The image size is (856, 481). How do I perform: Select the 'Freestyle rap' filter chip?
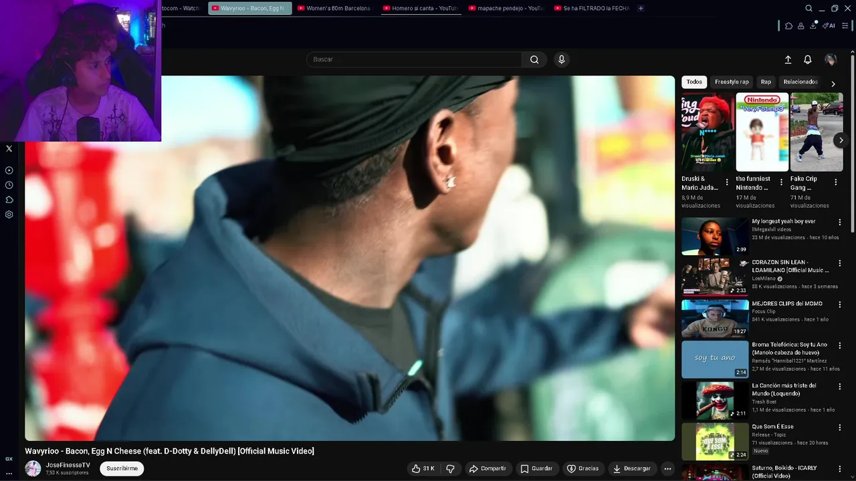(732, 82)
